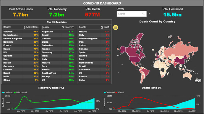Viewport: 204px width, 114px height.
Task: Click the Recovery Rate (%) chart title
Action: pos(51,88)
